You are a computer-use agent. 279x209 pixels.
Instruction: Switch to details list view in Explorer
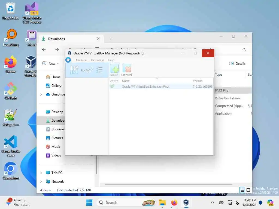tap(242, 190)
